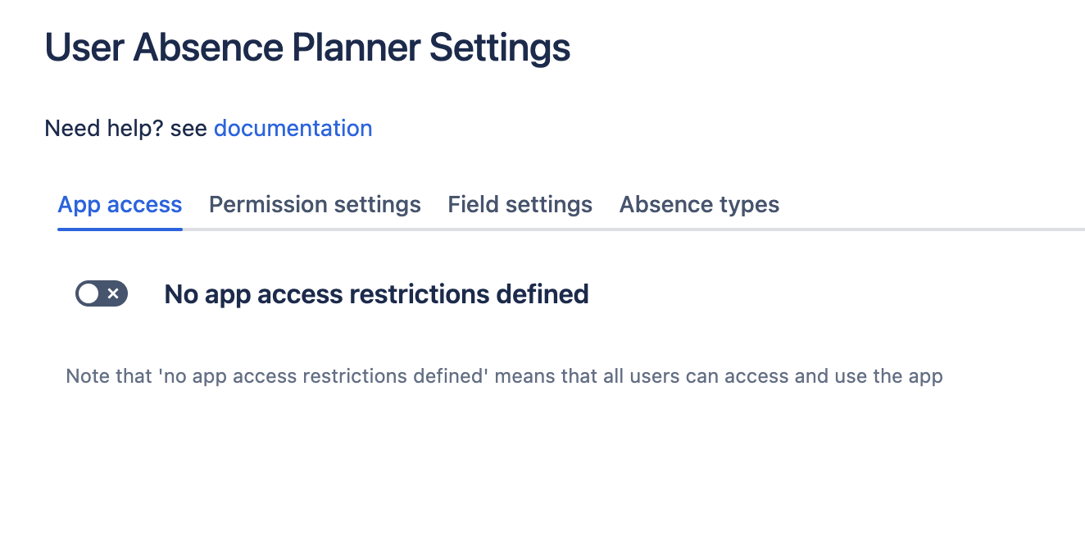Select the Field settings tab
Image resolution: width=1085 pixels, height=559 pixels.
520,204
